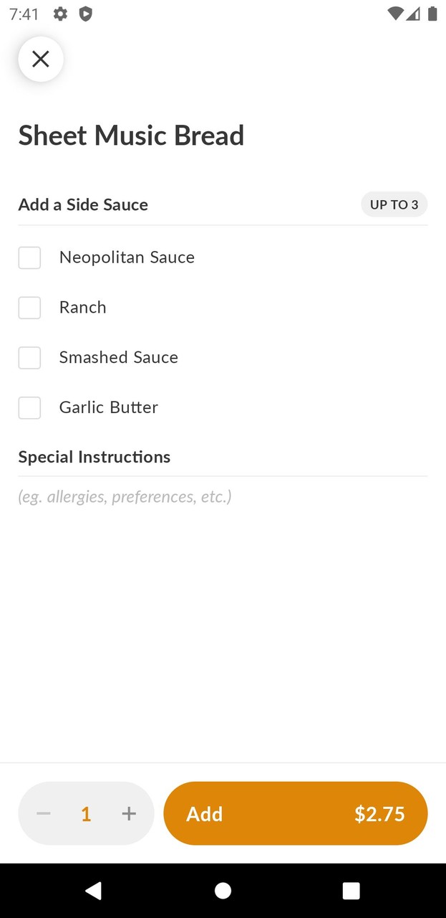Tap the quantity number 1
The width and height of the screenshot is (446, 918).
[86, 813]
